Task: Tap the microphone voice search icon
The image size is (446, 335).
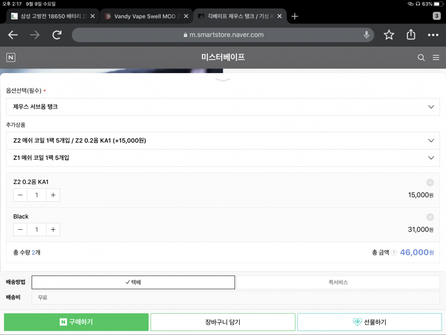Action: click(x=366, y=35)
